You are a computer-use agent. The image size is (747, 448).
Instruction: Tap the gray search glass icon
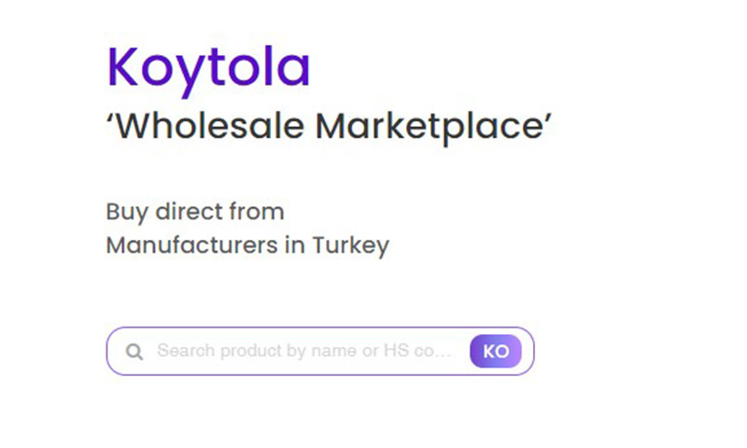[134, 352]
